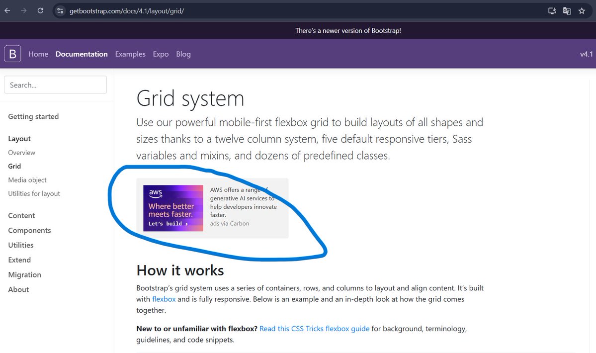Open the Blog nav link
Image resolution: width=596 pixels, height=353 pixels.
tap(183, 54)
